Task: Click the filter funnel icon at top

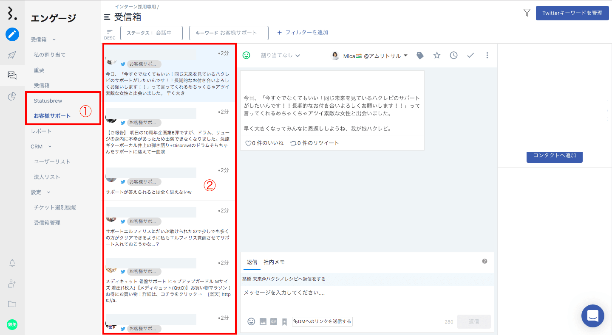Action: pyautogui.click(x=527, y=13)
